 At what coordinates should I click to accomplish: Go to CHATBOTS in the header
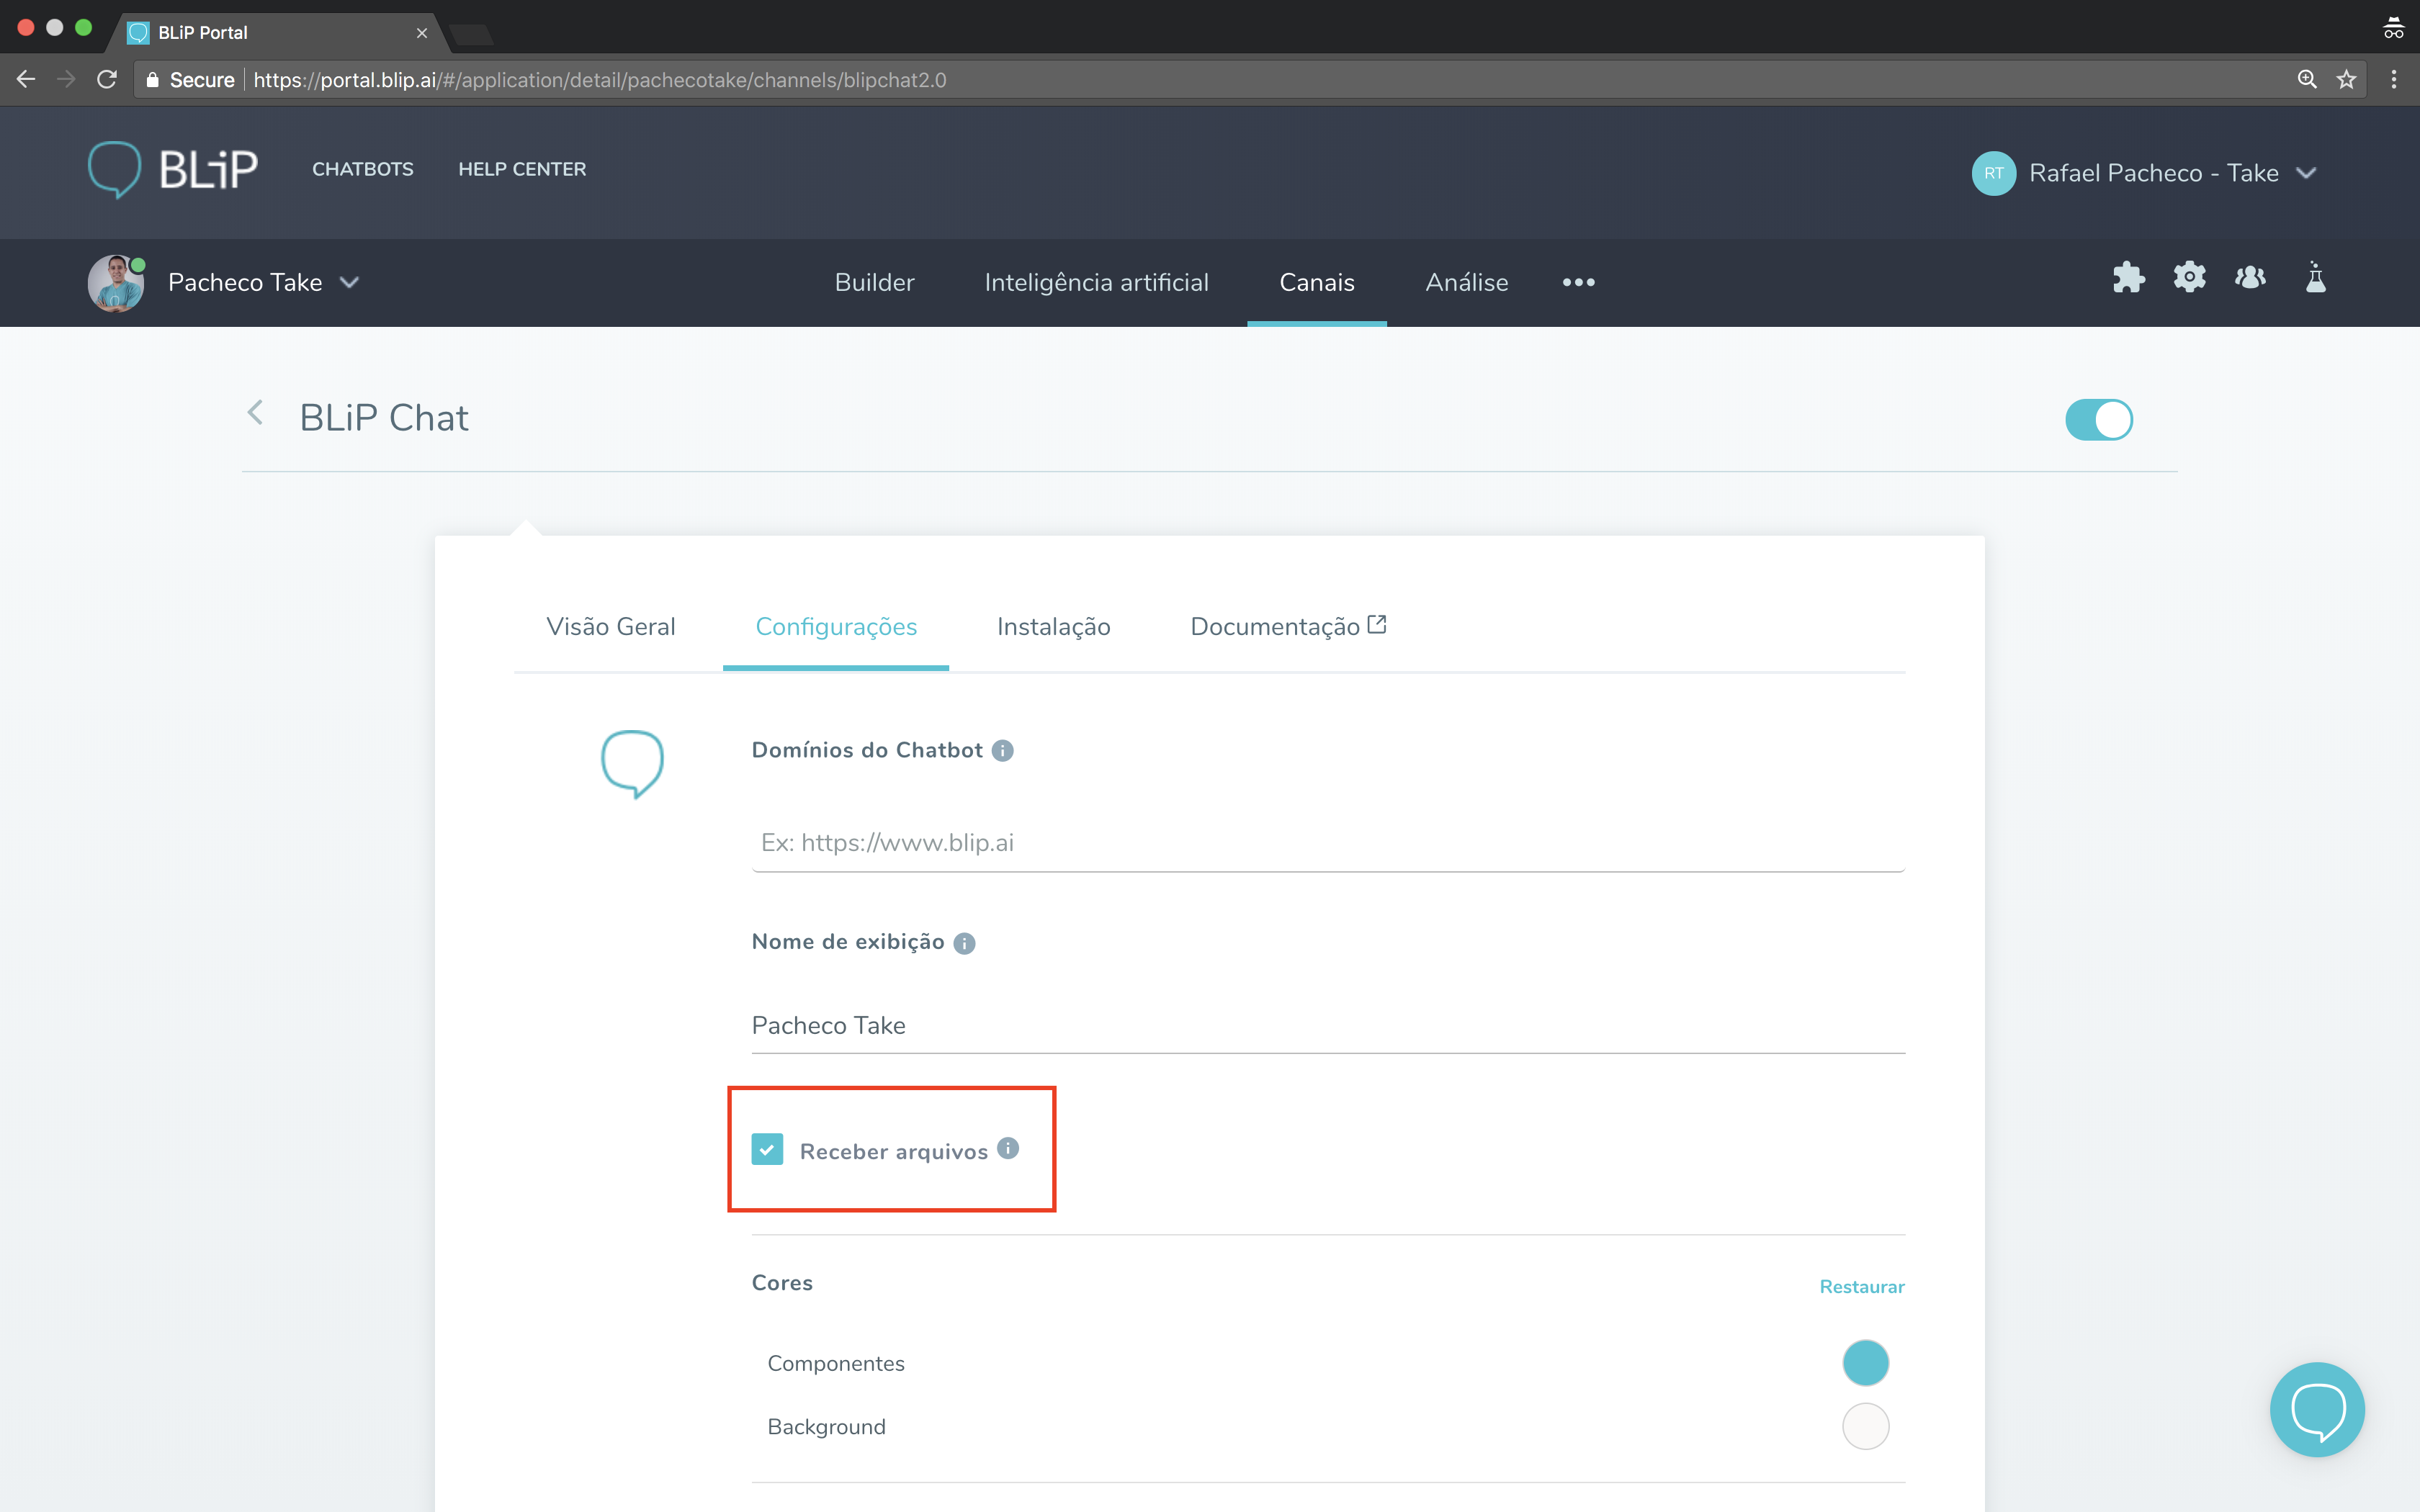362,169
